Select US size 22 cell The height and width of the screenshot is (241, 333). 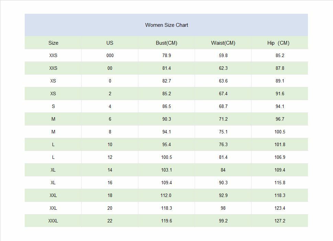pos(110,221)
